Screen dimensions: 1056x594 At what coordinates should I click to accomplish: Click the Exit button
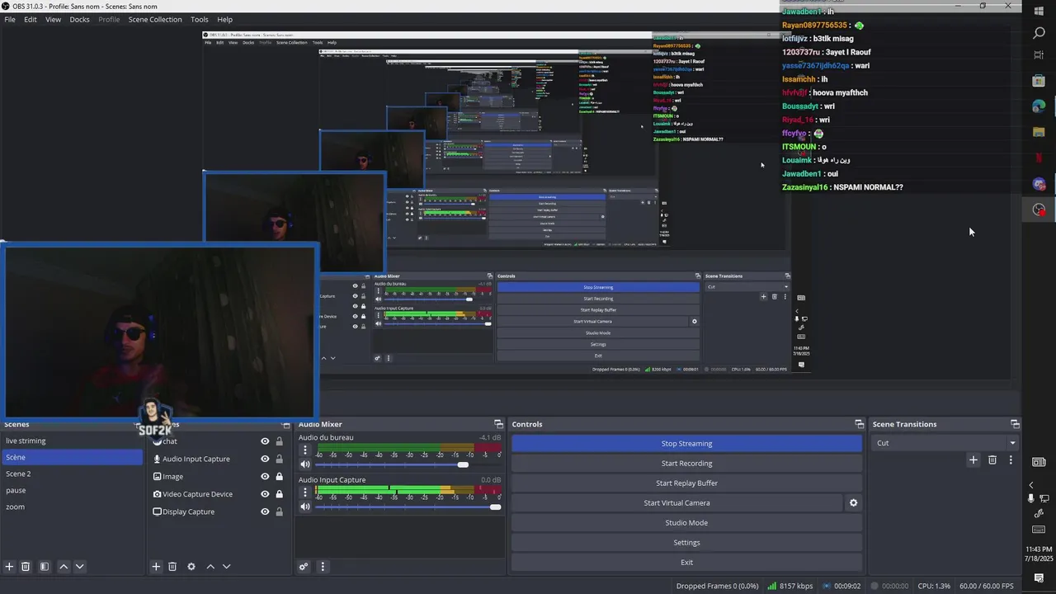coord(686,563)
